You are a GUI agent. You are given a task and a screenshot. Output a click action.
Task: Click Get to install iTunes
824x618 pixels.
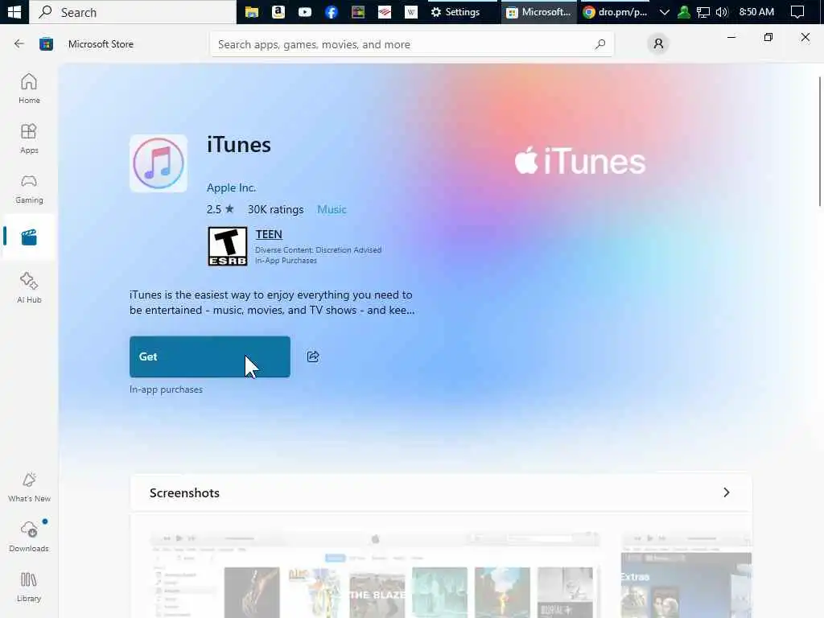(210, 356)
